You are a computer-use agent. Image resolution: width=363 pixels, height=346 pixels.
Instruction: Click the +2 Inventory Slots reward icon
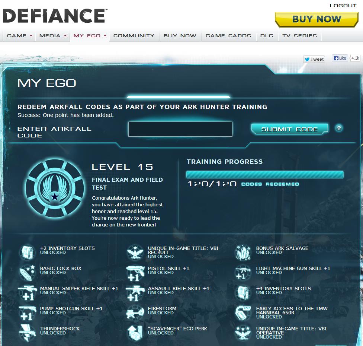(27, 252)
